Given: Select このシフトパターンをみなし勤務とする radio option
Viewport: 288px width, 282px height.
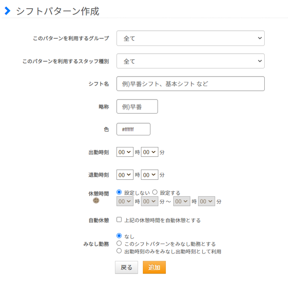Looking at the screenshot, I should coord(119,243).
